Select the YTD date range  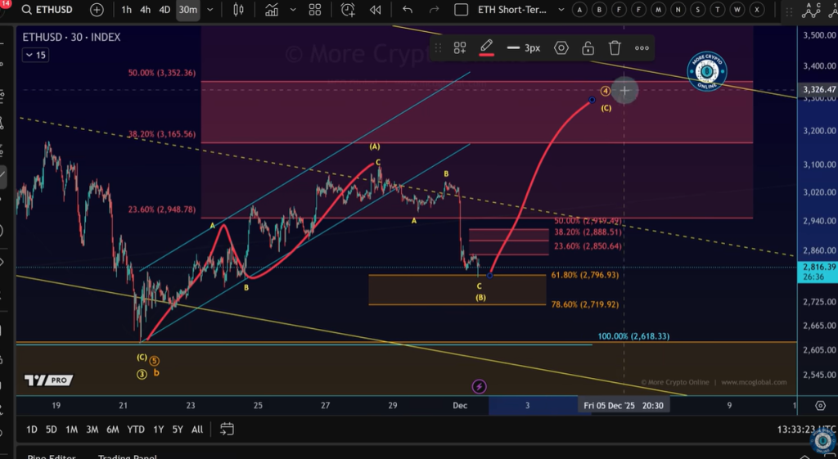(x=136, y=430)
